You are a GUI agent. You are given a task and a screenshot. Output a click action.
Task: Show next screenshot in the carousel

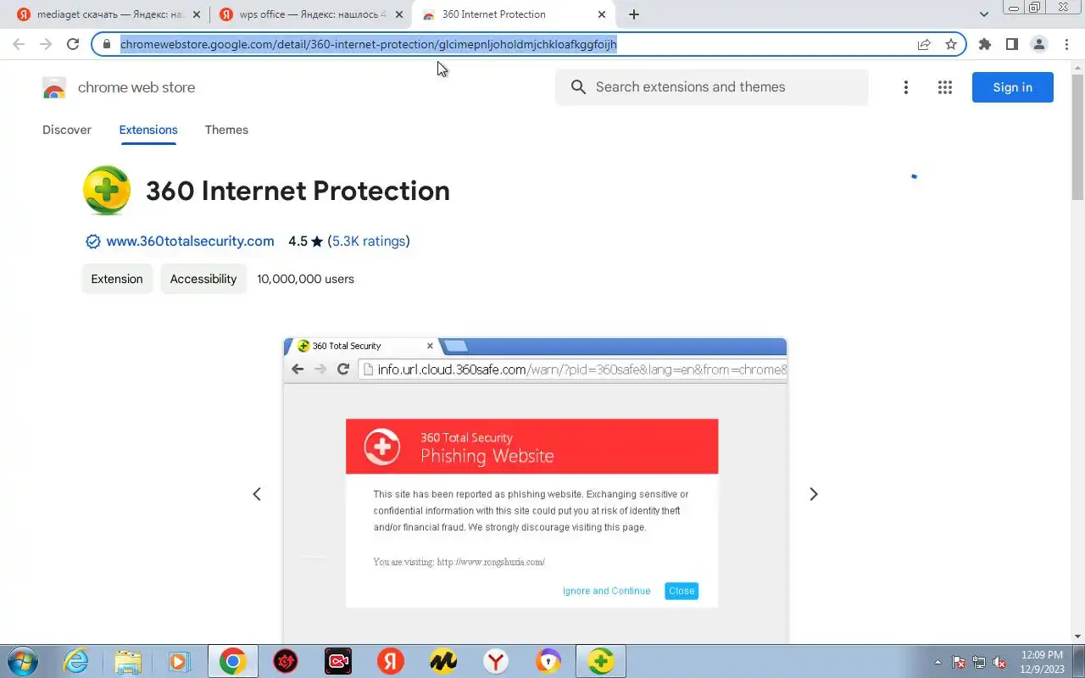coord(814,494)
